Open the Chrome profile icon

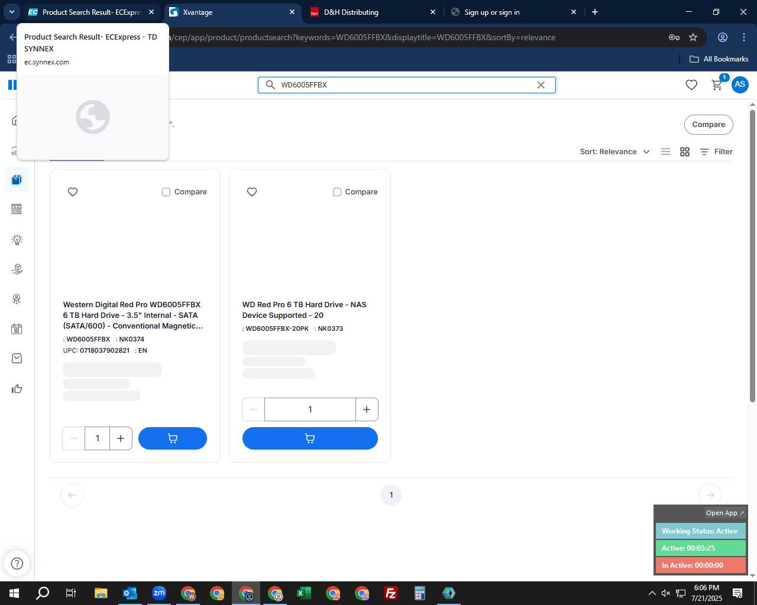(x=723, y=37)
